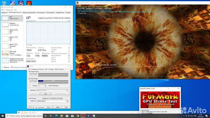The height and width of the screenshot is (118, 210).
Task: Select the GPU (Графический процессор) sidebar item
Action: tap(5, 60)
